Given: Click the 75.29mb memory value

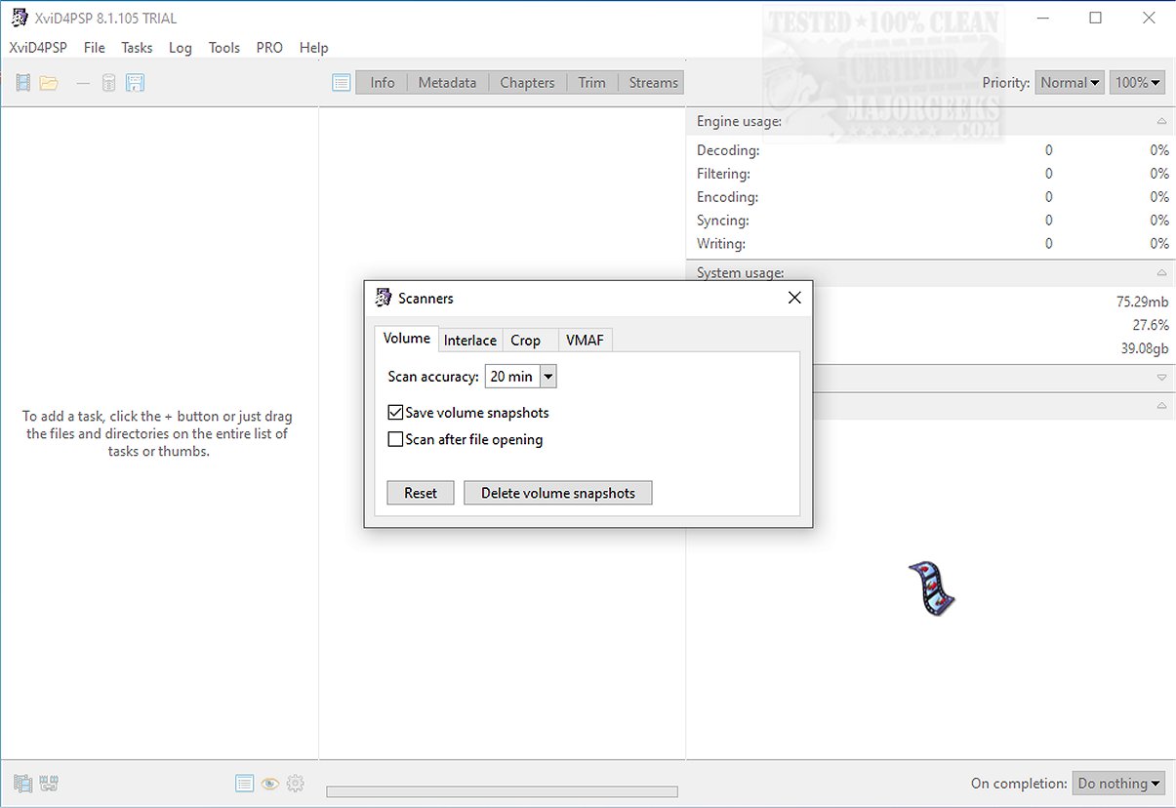Looking at the screenshot, I should coord(1143,302).
